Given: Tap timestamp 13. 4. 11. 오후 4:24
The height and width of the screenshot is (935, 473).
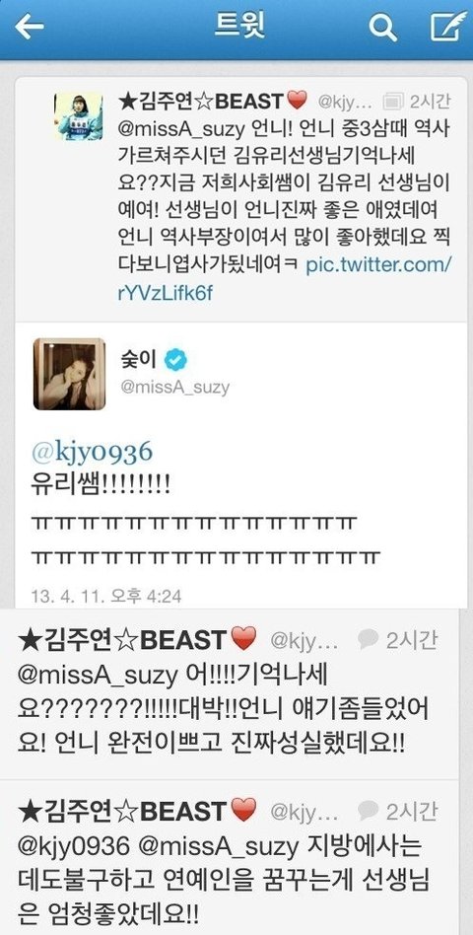Looking at the screenshot, I should click(106, 596).
